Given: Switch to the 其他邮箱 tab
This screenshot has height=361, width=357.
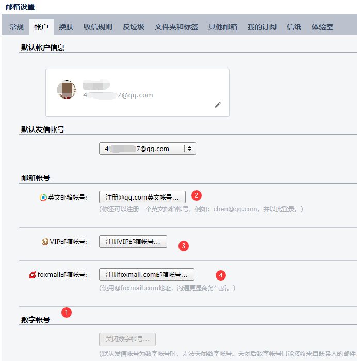Looking at the screenshot, I should click(x=222, y=27).
